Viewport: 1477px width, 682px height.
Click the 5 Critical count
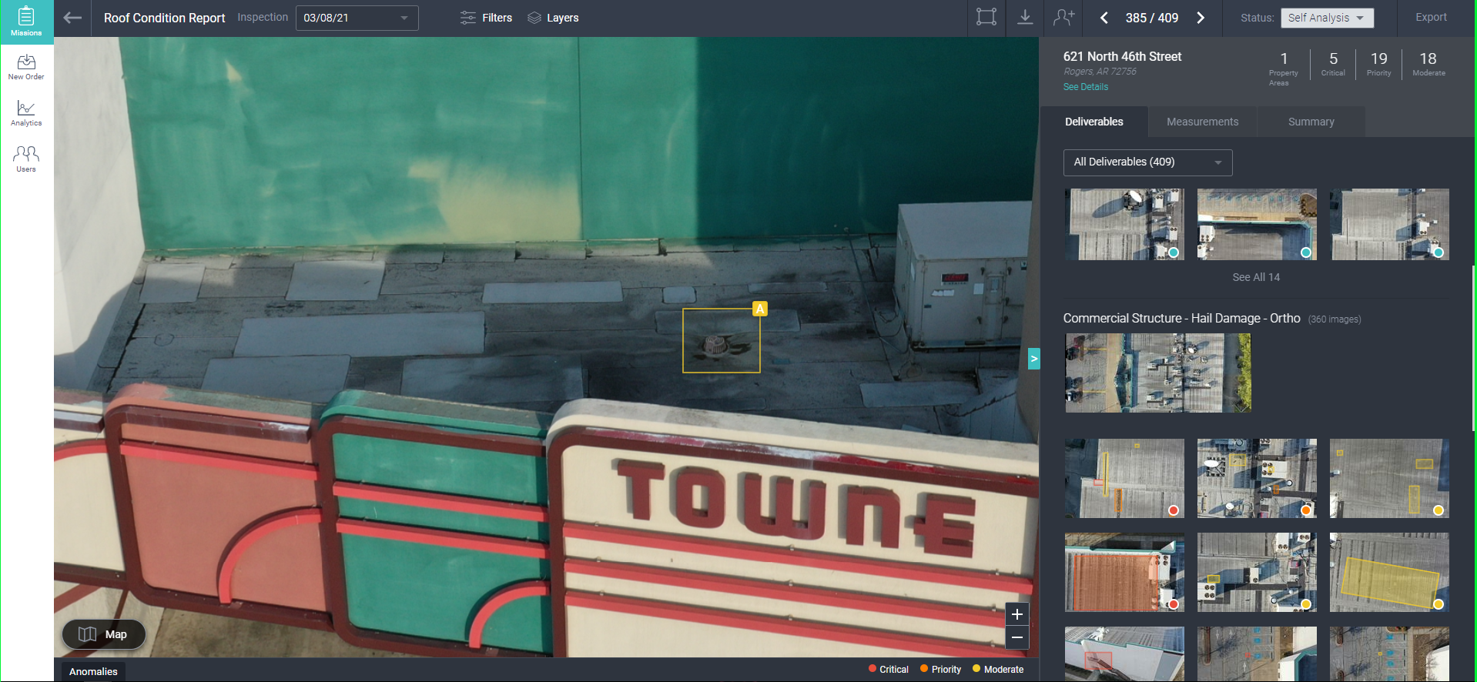(x=1333, y=64)
